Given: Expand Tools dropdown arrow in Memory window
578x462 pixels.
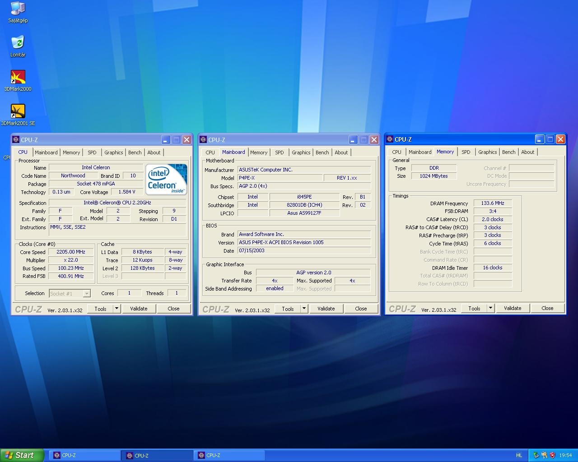Looking at the screenshot, I should (490, 308).
